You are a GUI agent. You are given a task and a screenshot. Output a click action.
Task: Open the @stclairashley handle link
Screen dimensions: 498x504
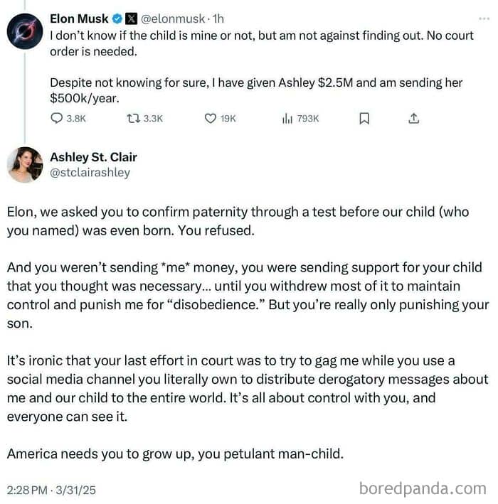coord(90,173)
